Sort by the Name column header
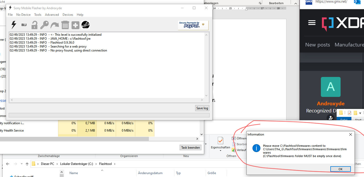This screenshot has height=177, width=364. (74, 173)
